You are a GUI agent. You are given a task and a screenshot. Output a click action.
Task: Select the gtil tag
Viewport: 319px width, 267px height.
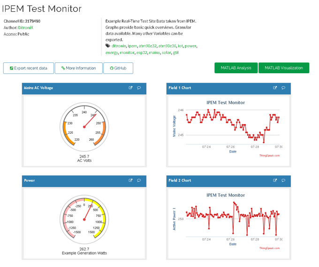[175, 53]
